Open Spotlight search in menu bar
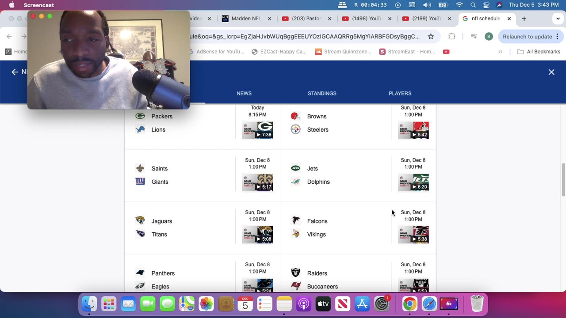 473,5
